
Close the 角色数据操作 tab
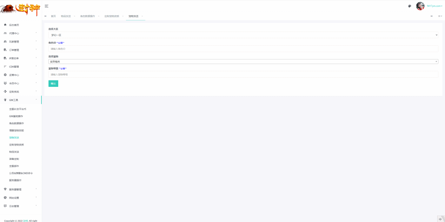pyautogui.click(x=99, y=16)
